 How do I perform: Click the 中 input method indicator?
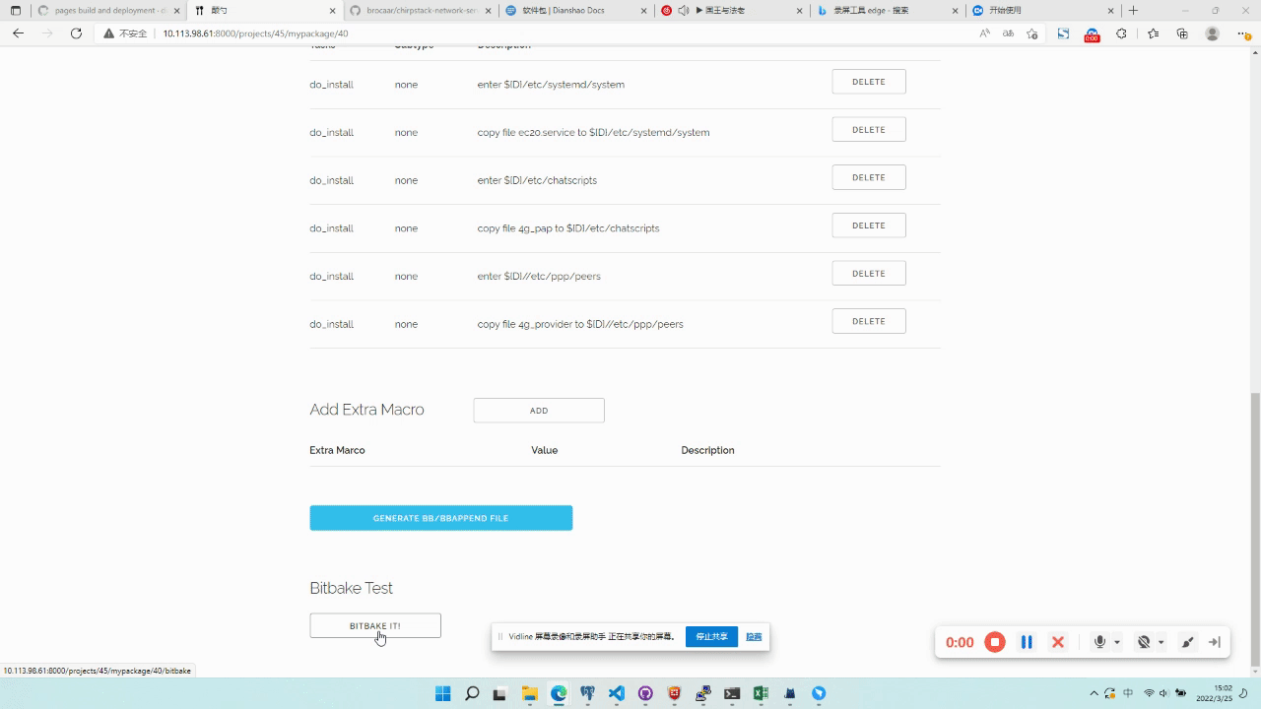click(1128, 693)
